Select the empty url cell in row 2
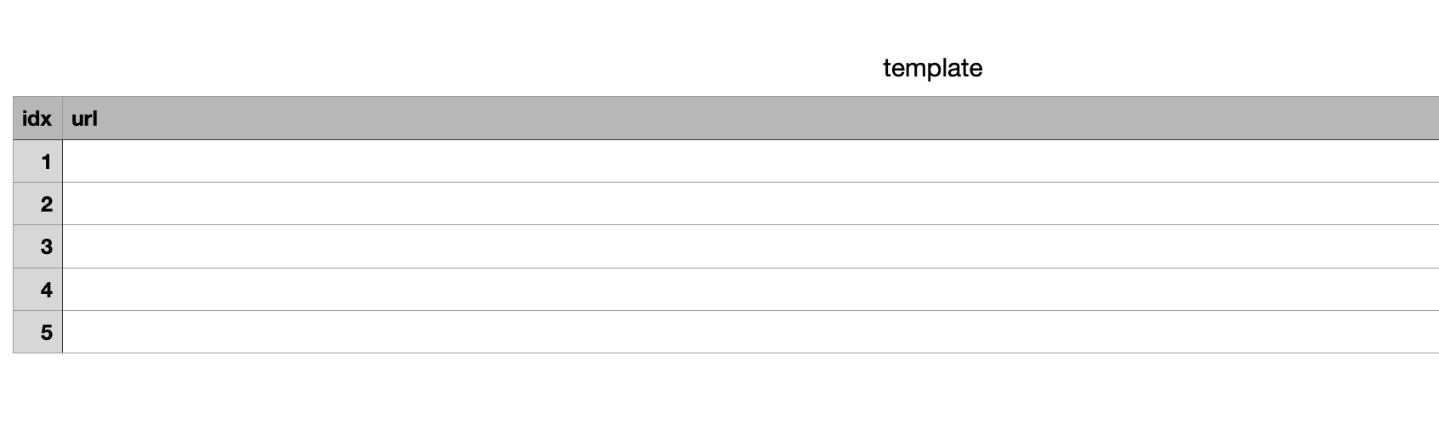Screen dimensions: 1439x435 coord(751,204)
